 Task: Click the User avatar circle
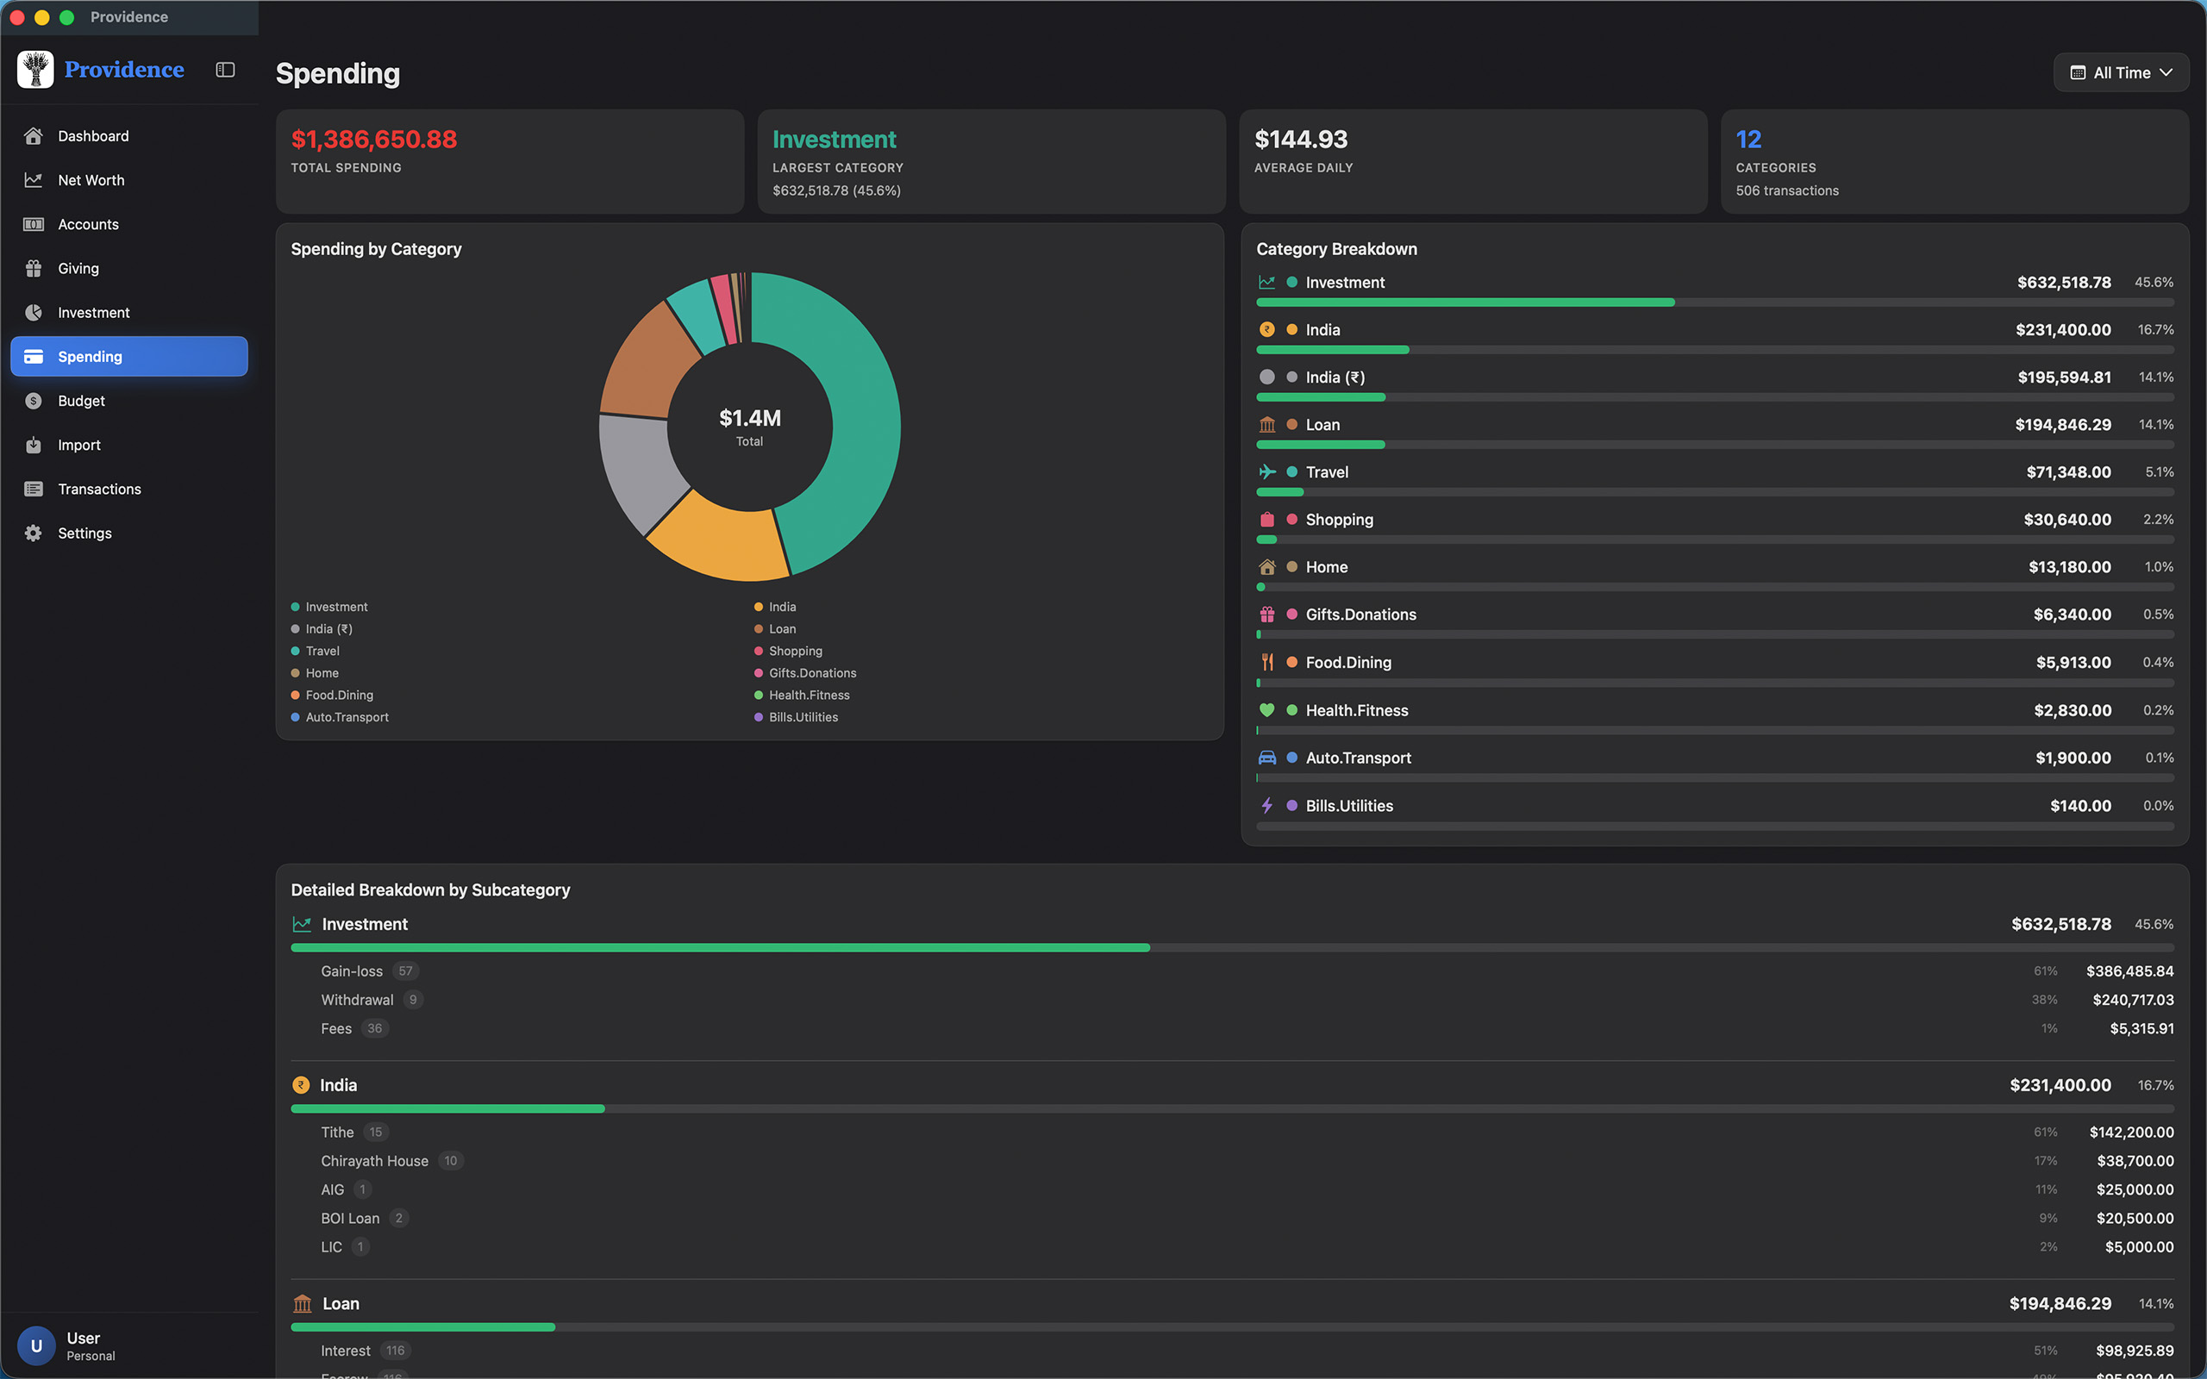click(36, 1345)
